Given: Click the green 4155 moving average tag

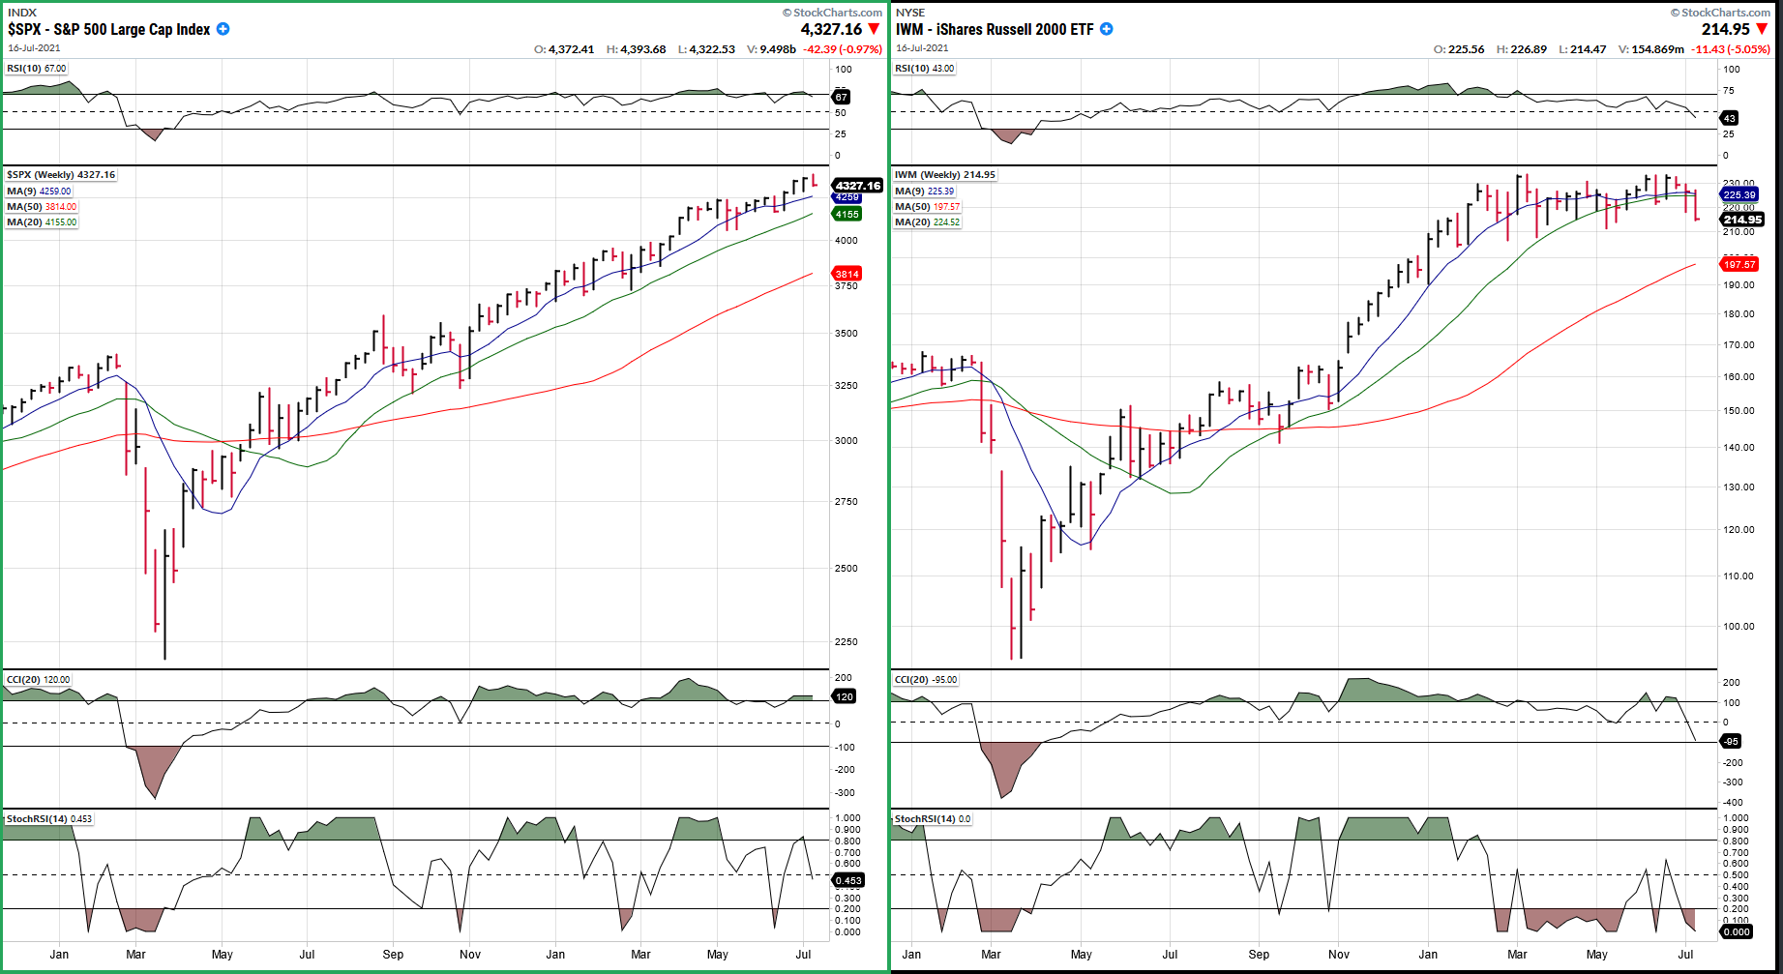Looking at the screenshot, I should (x=847, y=215).
